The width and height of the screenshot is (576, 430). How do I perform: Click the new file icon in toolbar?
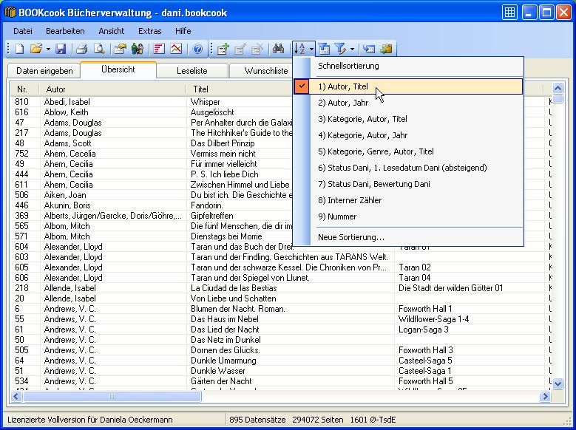20,49
